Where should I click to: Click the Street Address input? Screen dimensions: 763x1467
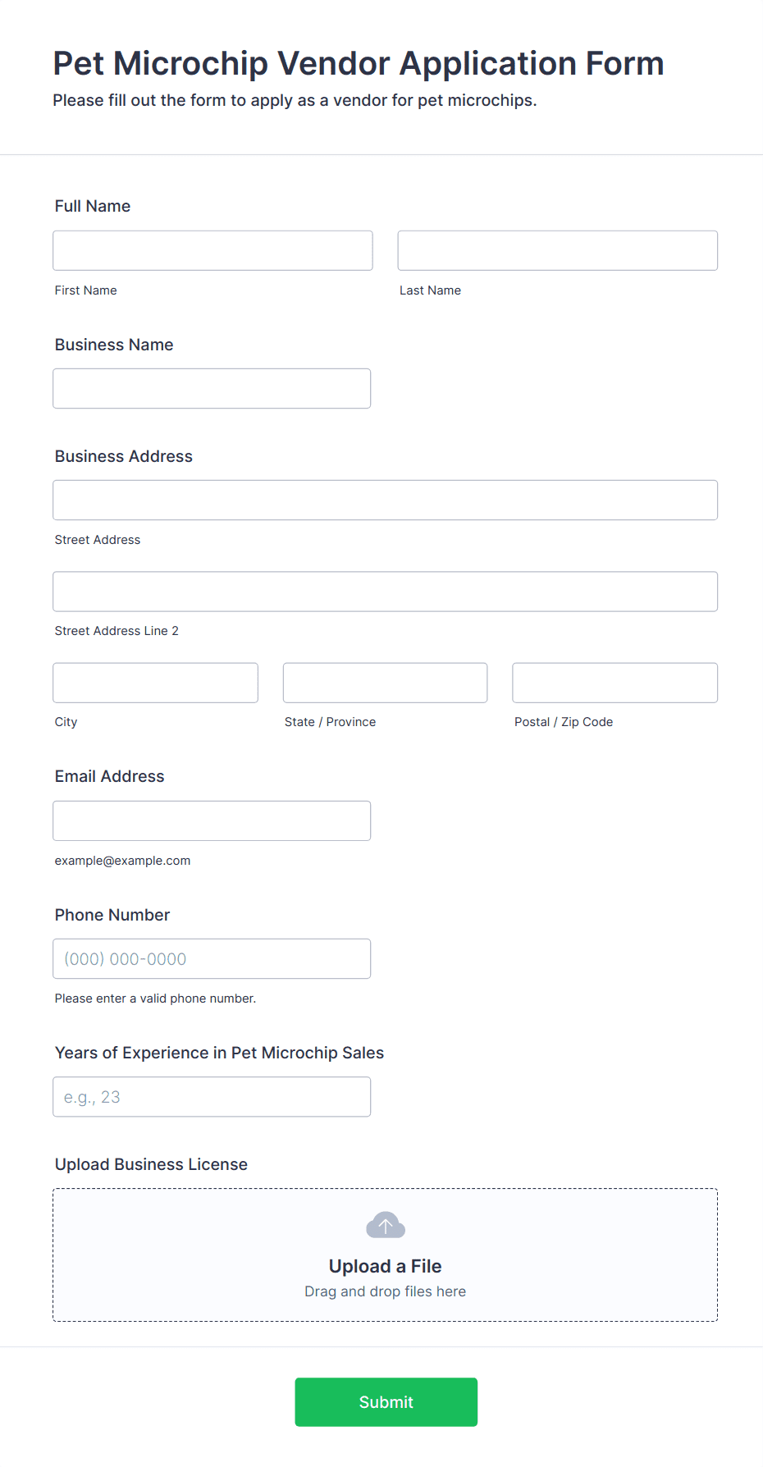[x=385, y=500]
